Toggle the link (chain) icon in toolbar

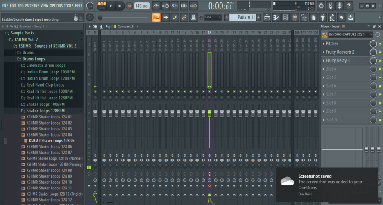tap(184, 17)
